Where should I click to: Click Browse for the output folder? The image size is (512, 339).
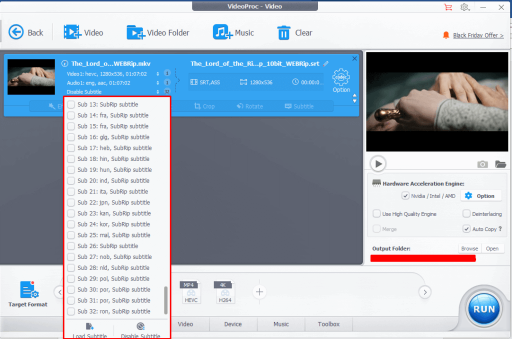tap(469, 248)
